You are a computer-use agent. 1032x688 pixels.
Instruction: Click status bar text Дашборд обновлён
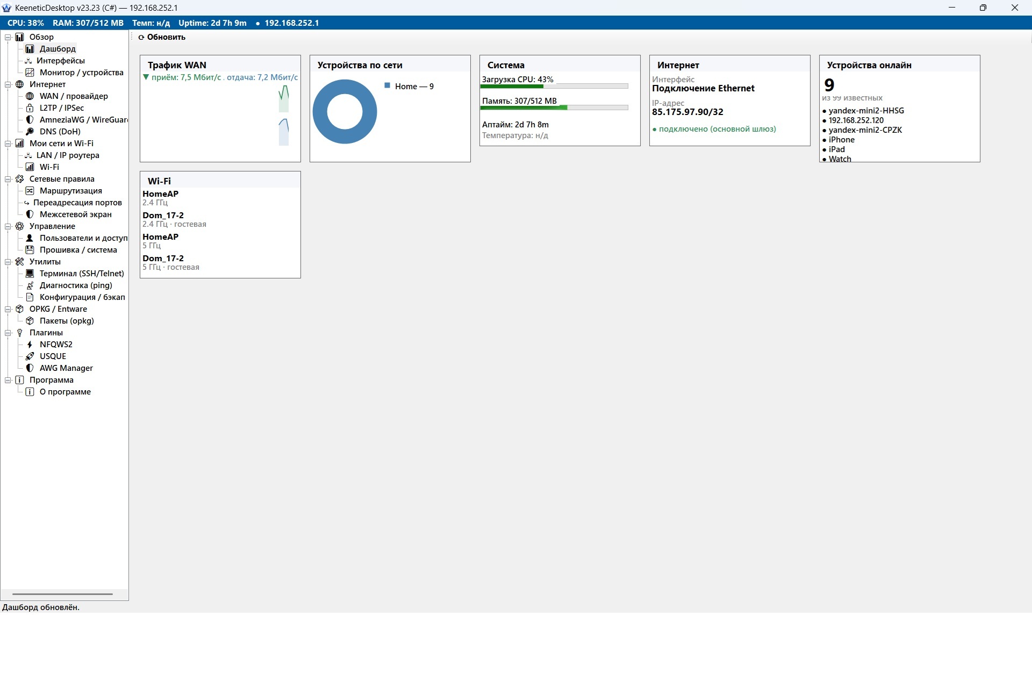point(41,607)
